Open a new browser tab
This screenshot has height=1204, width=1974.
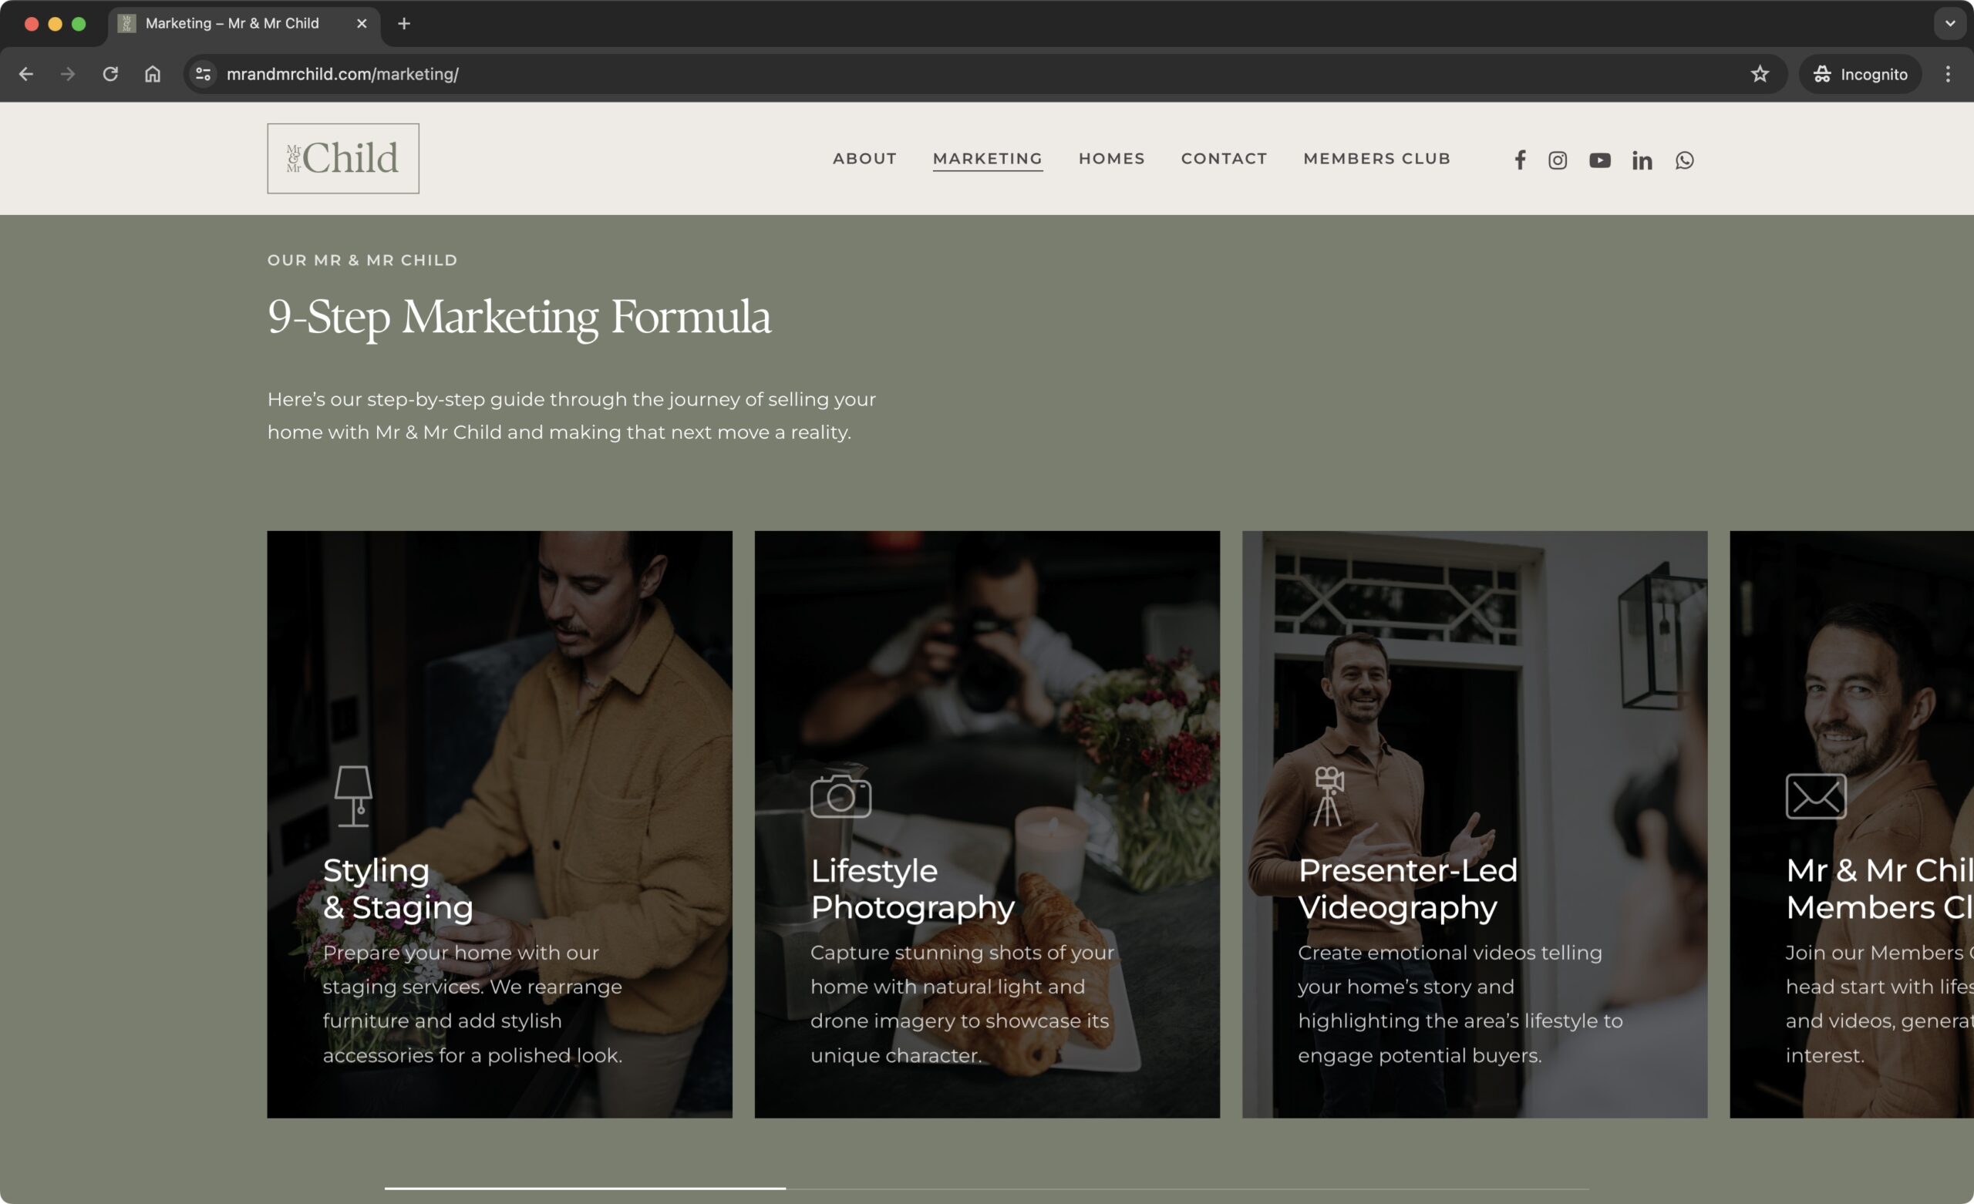click(404, 23)
